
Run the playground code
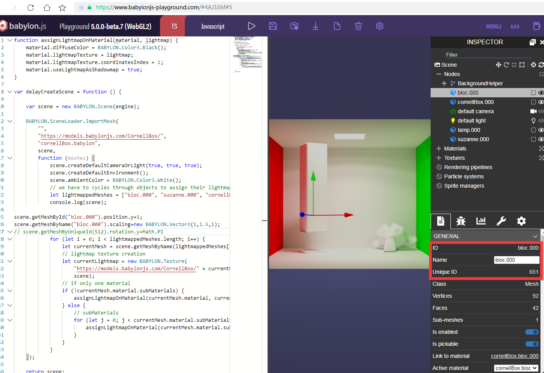(252, 26)
